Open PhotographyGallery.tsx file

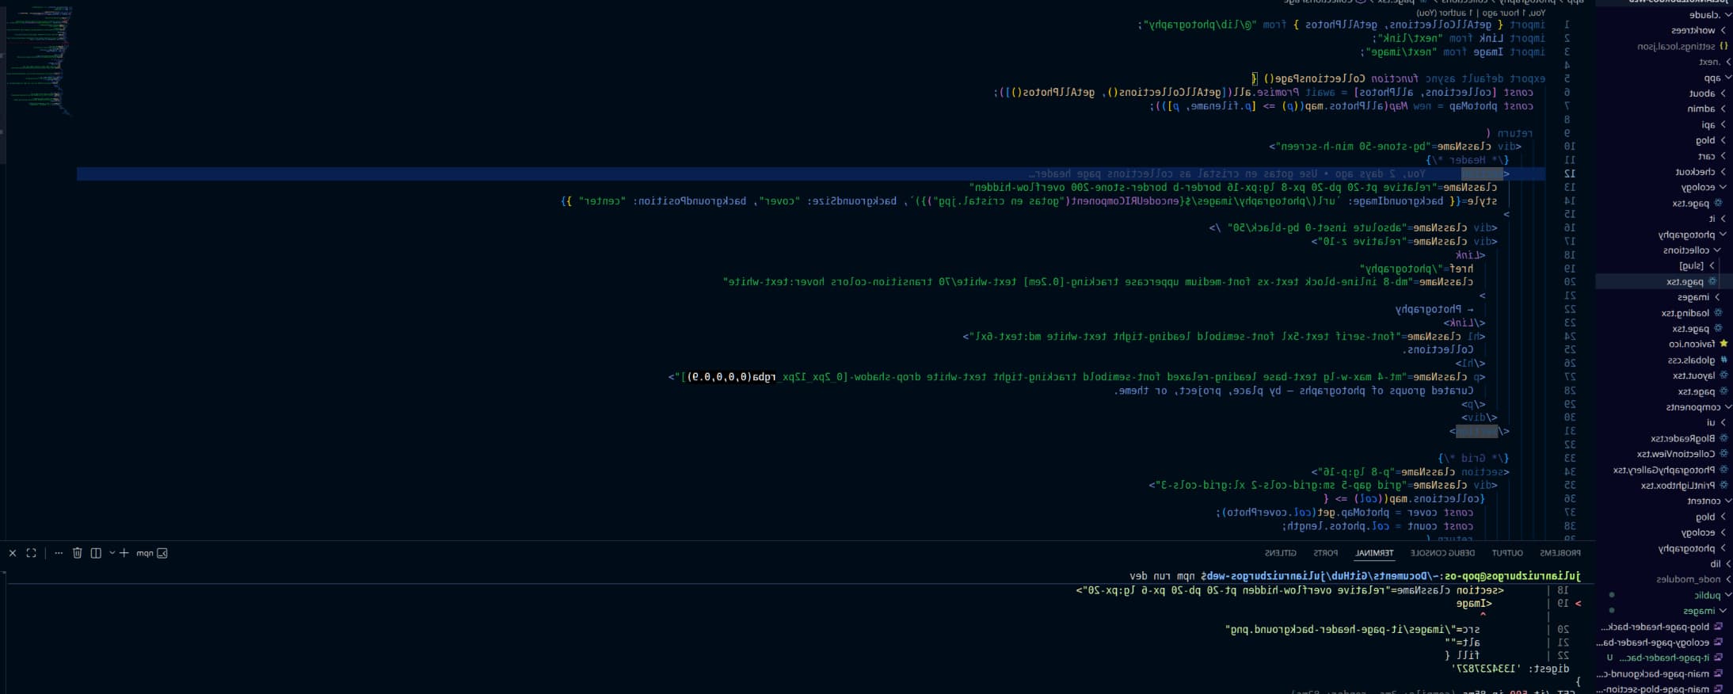[1663, 470]
